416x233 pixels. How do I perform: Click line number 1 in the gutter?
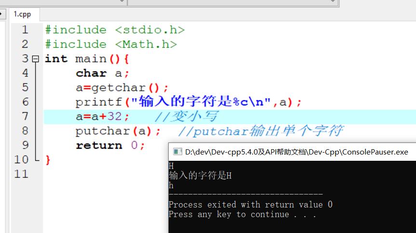pyautogui.click(x=25, y=30)
